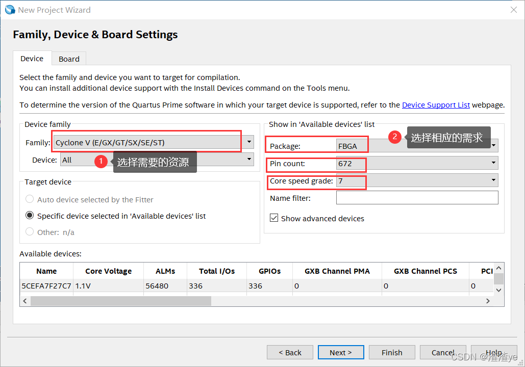Switch to the Board tab
Image resolution: width=525 pixels, height=367 pixels.
[69, 59]
